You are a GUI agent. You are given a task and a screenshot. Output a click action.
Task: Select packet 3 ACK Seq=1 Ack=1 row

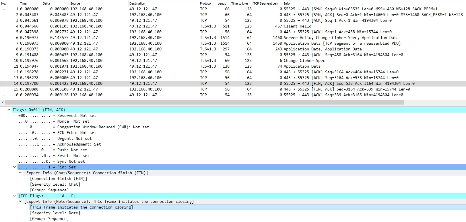233,20
